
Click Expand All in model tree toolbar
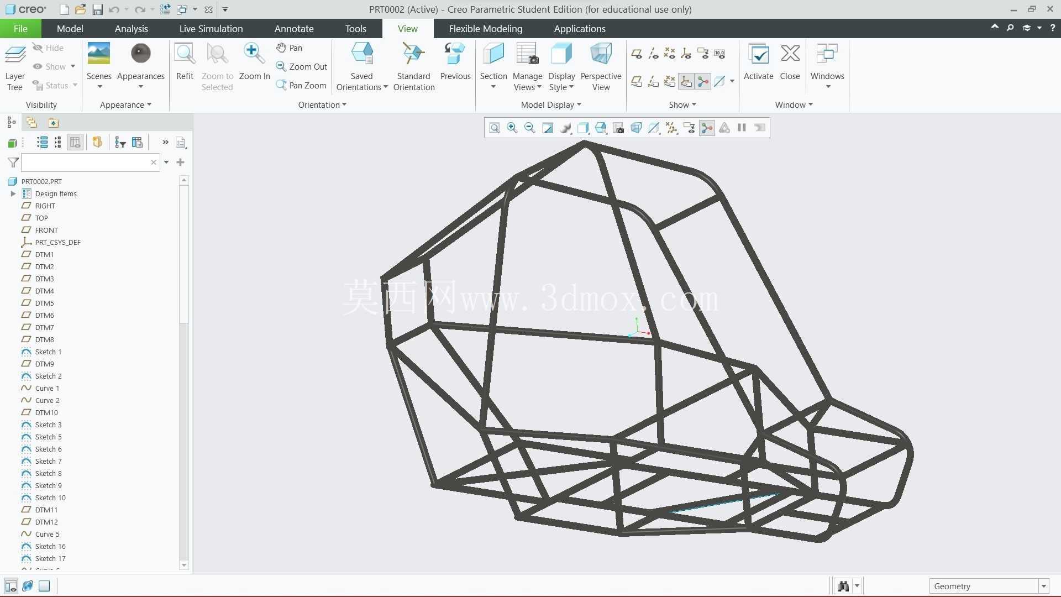[x=42, y=143]
